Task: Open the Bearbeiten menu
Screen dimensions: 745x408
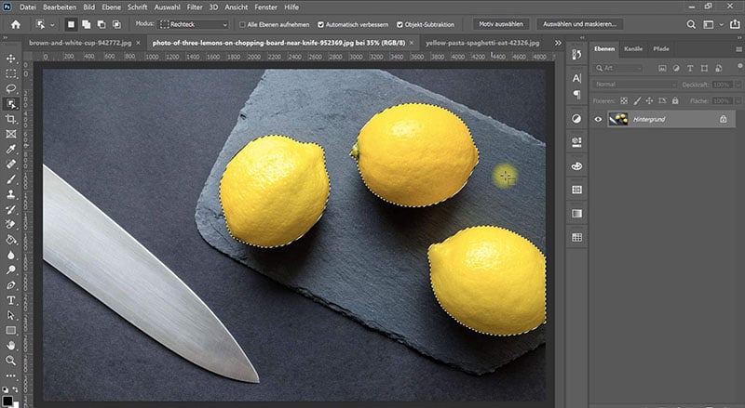Action: (60, 7)
